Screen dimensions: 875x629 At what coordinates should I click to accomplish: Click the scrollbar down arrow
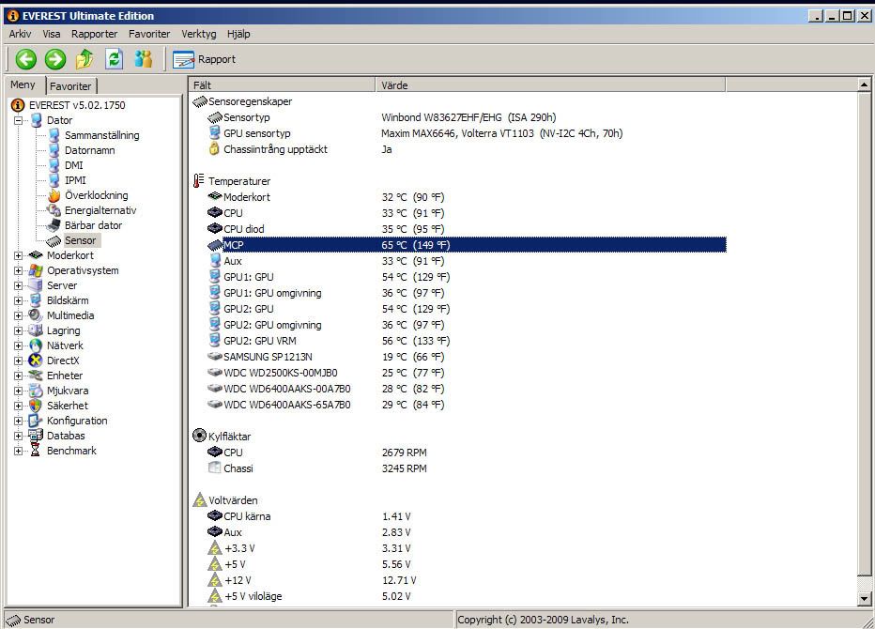865,598
